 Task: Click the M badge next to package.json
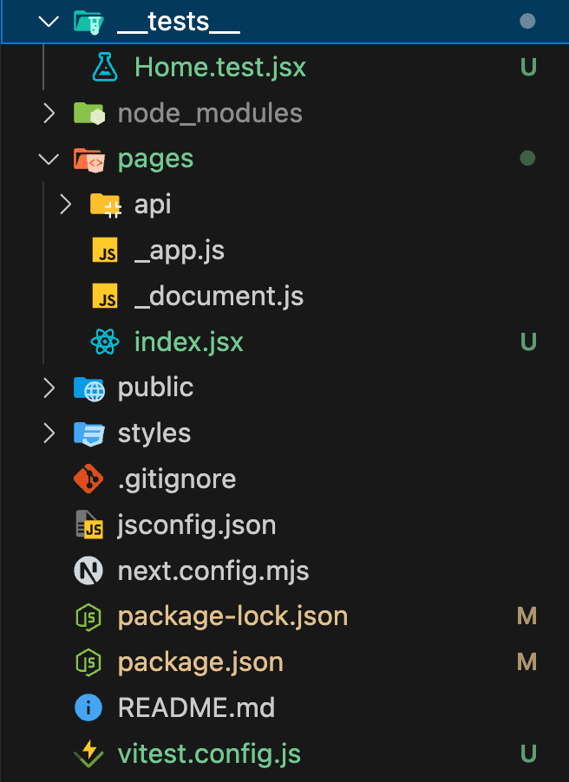tap(526, 663)
